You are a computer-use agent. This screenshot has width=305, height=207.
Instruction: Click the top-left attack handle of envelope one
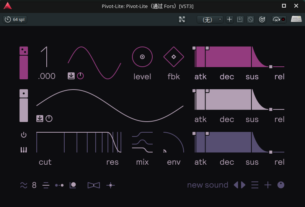click(x=194, y=48)
